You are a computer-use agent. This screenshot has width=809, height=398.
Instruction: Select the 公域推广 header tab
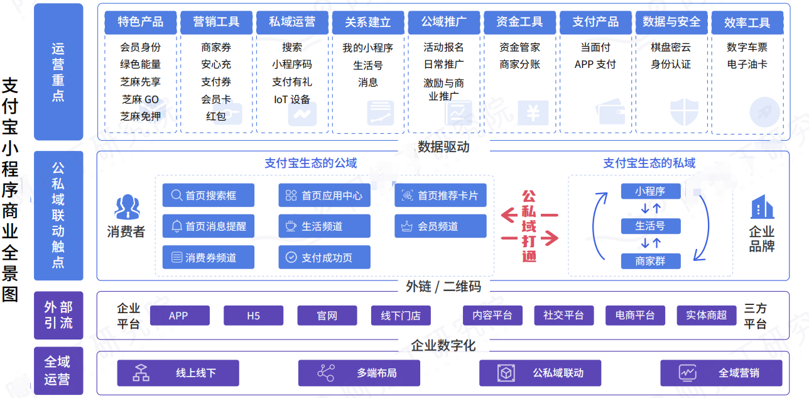tap(444, 22)
